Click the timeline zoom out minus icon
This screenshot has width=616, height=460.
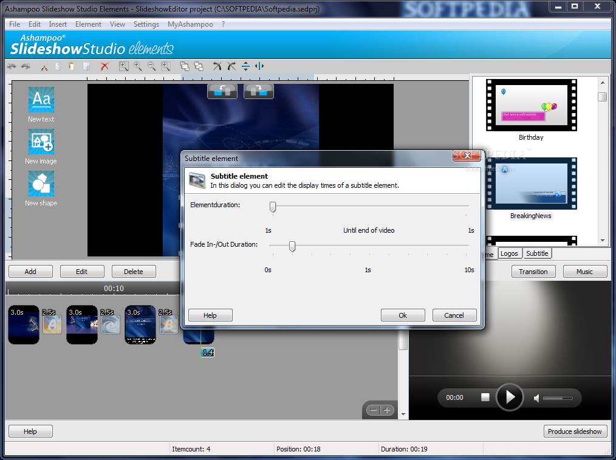374,410
